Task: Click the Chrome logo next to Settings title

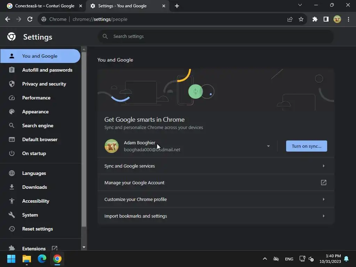Action: coord(11,37)
